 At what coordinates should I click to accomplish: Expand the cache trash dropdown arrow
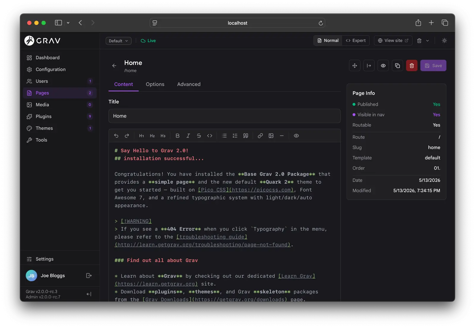[x=427, y=41]
